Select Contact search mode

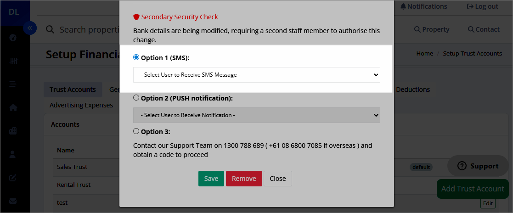click(x=484, y=29)
